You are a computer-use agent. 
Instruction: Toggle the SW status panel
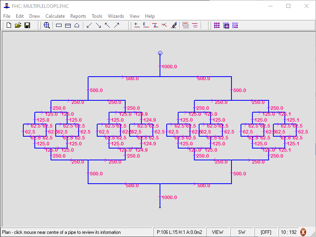click(x=242, y=232)
